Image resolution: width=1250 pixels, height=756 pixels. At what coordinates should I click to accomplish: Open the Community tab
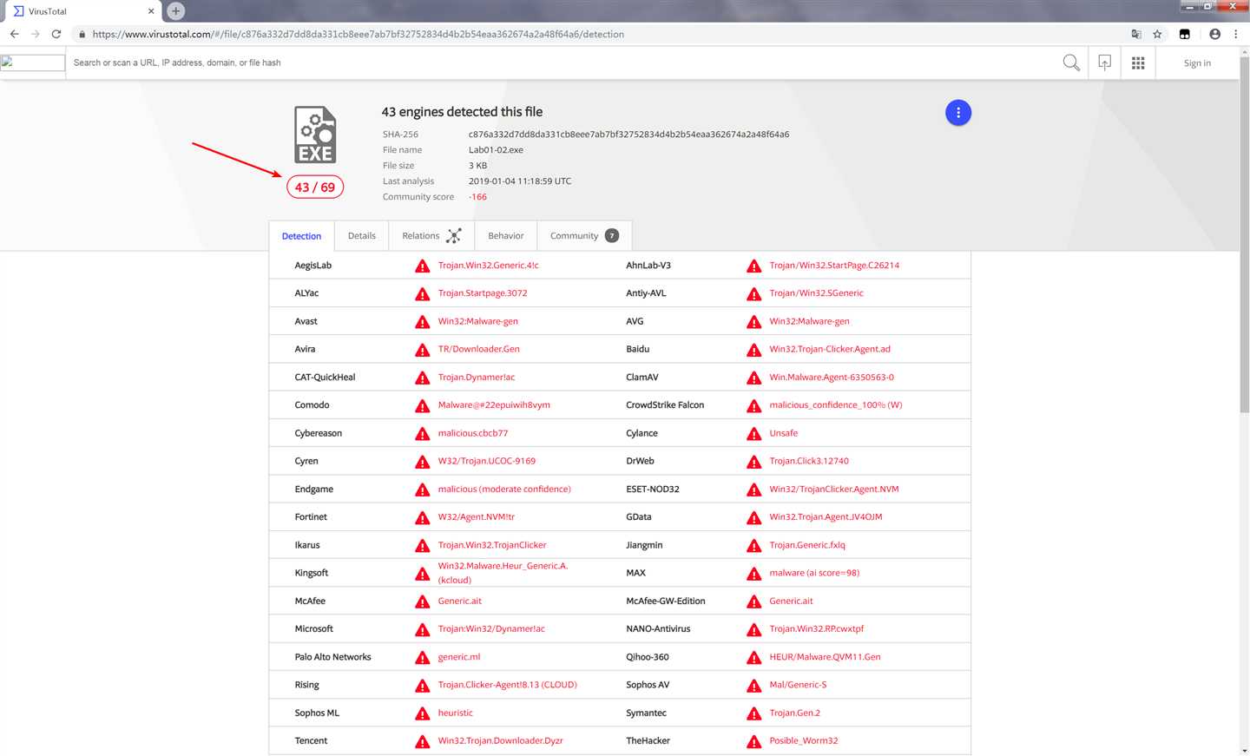click(x=584, y=236)
